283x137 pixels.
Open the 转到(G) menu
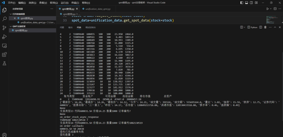(54, 3)
